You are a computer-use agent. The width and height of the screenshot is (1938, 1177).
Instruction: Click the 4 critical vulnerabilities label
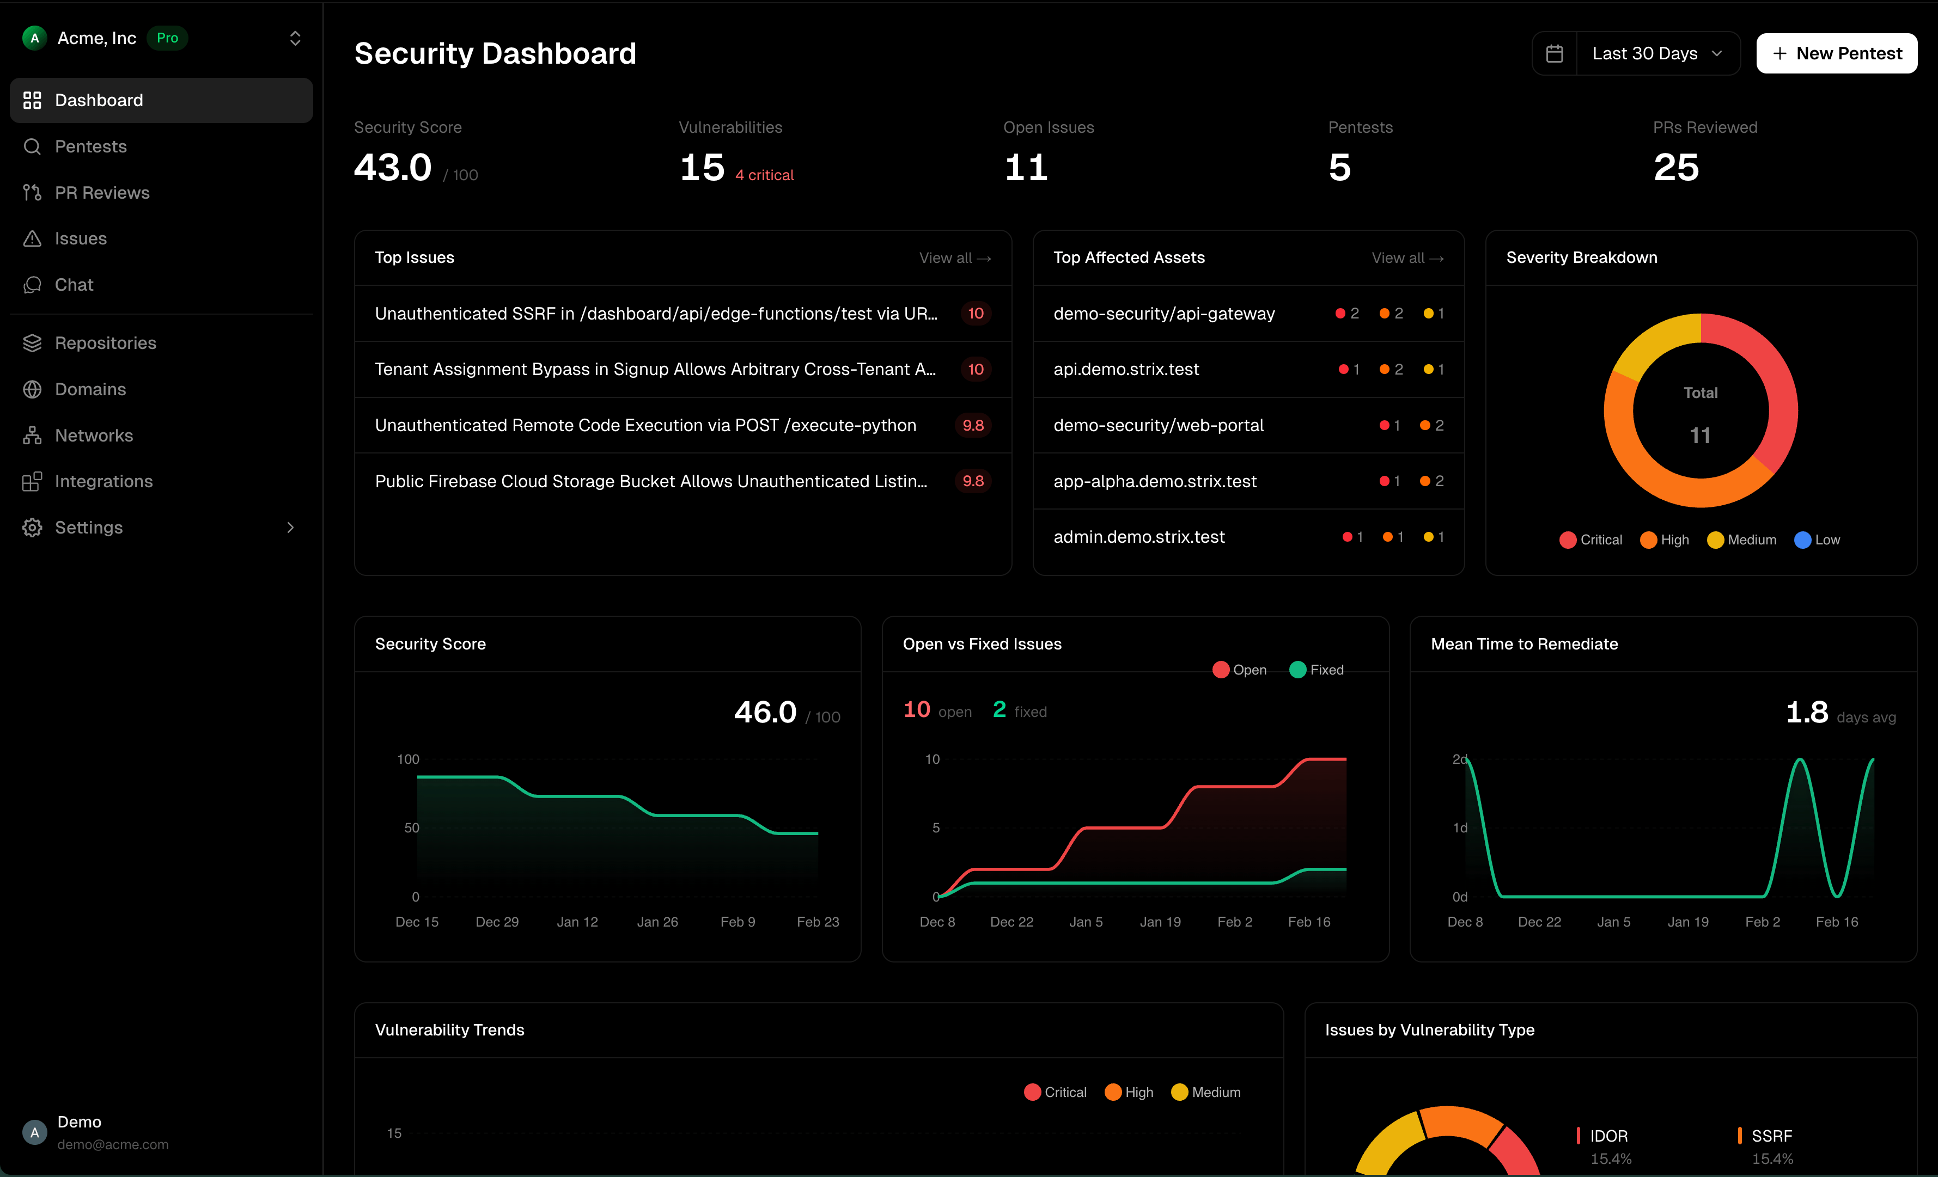click(x=764, y=175)
